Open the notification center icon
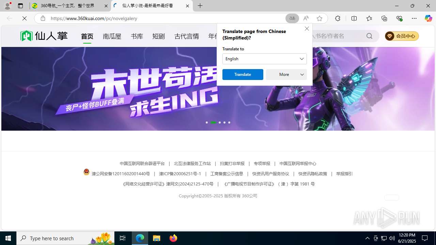 pyautogui.click(x=425, y=238)
